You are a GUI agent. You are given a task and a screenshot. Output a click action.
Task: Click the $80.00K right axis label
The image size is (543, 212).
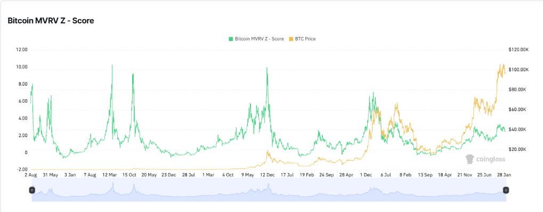point(517,90)
